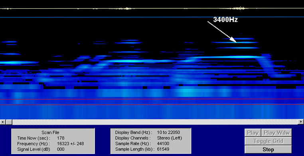Screen dimensions: 304x156
Task: Click the Frequency readout 16323 +/- 248
Action: pos(71,144)
